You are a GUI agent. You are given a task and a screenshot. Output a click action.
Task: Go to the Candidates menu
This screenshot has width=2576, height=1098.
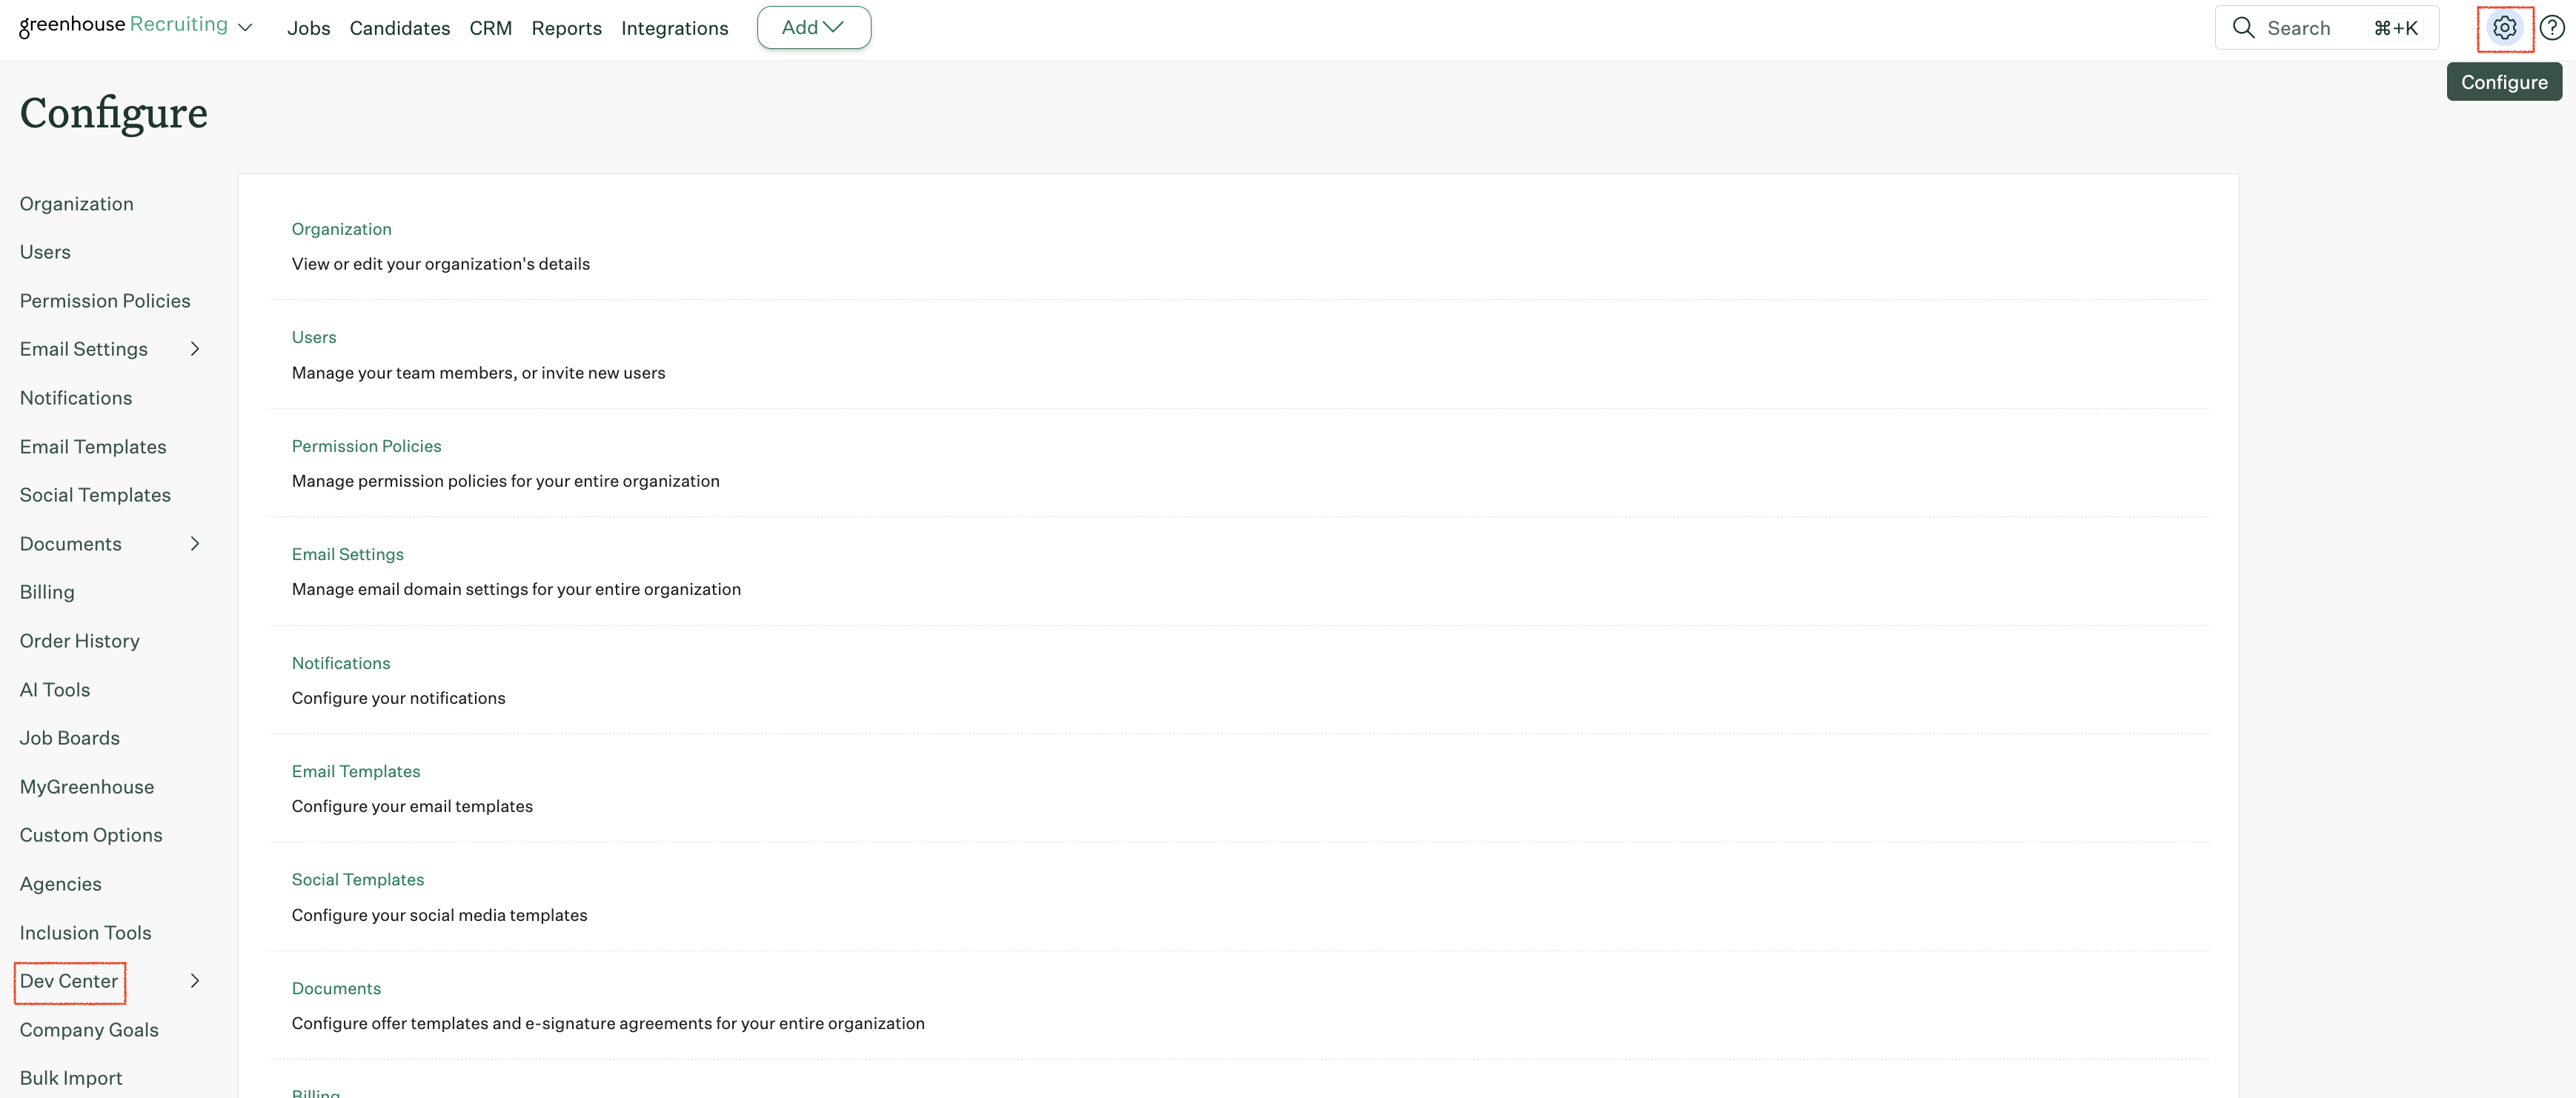click(399, 29)
